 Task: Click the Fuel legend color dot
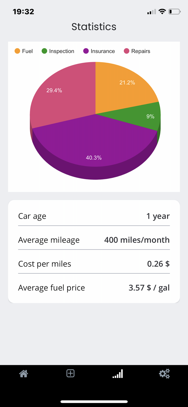click(x=17, y=51)
